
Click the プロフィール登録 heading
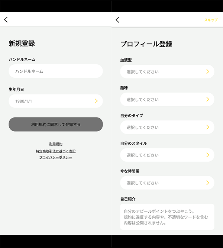[146, 44]
